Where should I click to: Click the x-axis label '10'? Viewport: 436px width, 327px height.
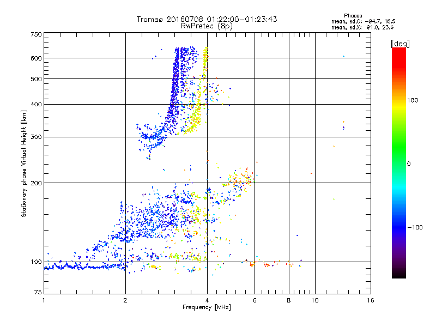tap(315, 300)
